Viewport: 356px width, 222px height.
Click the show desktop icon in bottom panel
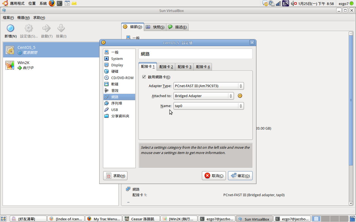pyautogui.click(x=3, y=219)
